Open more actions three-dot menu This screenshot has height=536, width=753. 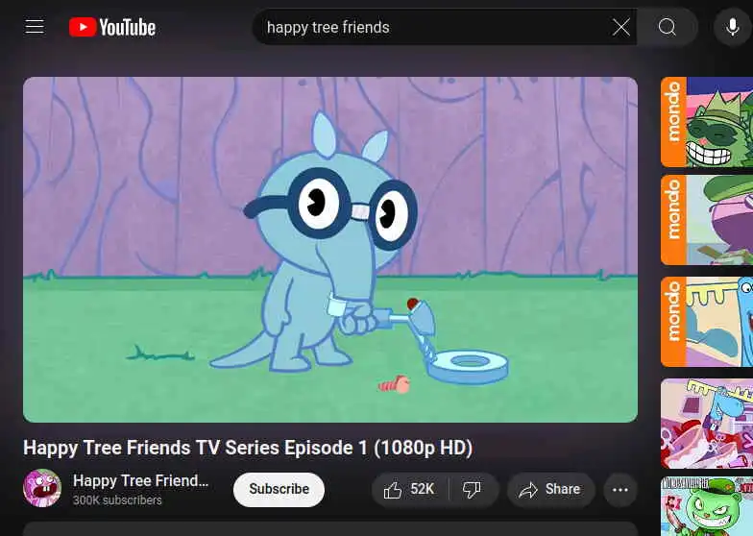point(620,490)
